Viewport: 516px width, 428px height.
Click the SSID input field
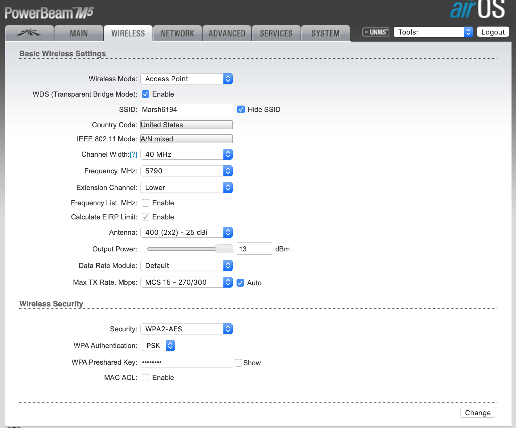[187, 109]
